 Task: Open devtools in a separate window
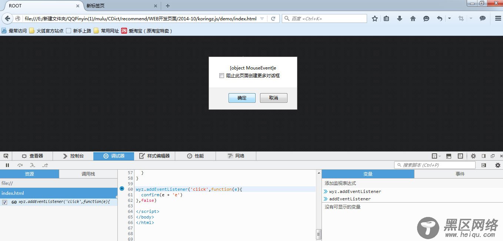tap(493, 156)
